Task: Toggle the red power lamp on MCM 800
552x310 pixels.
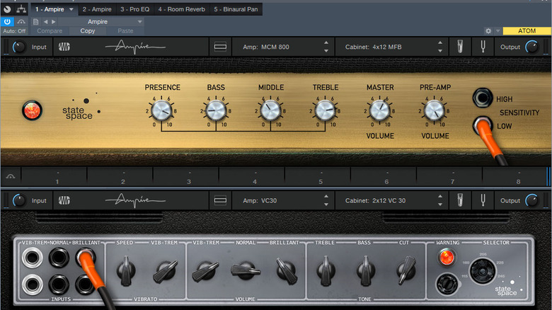Action: [x=32, y=110]
